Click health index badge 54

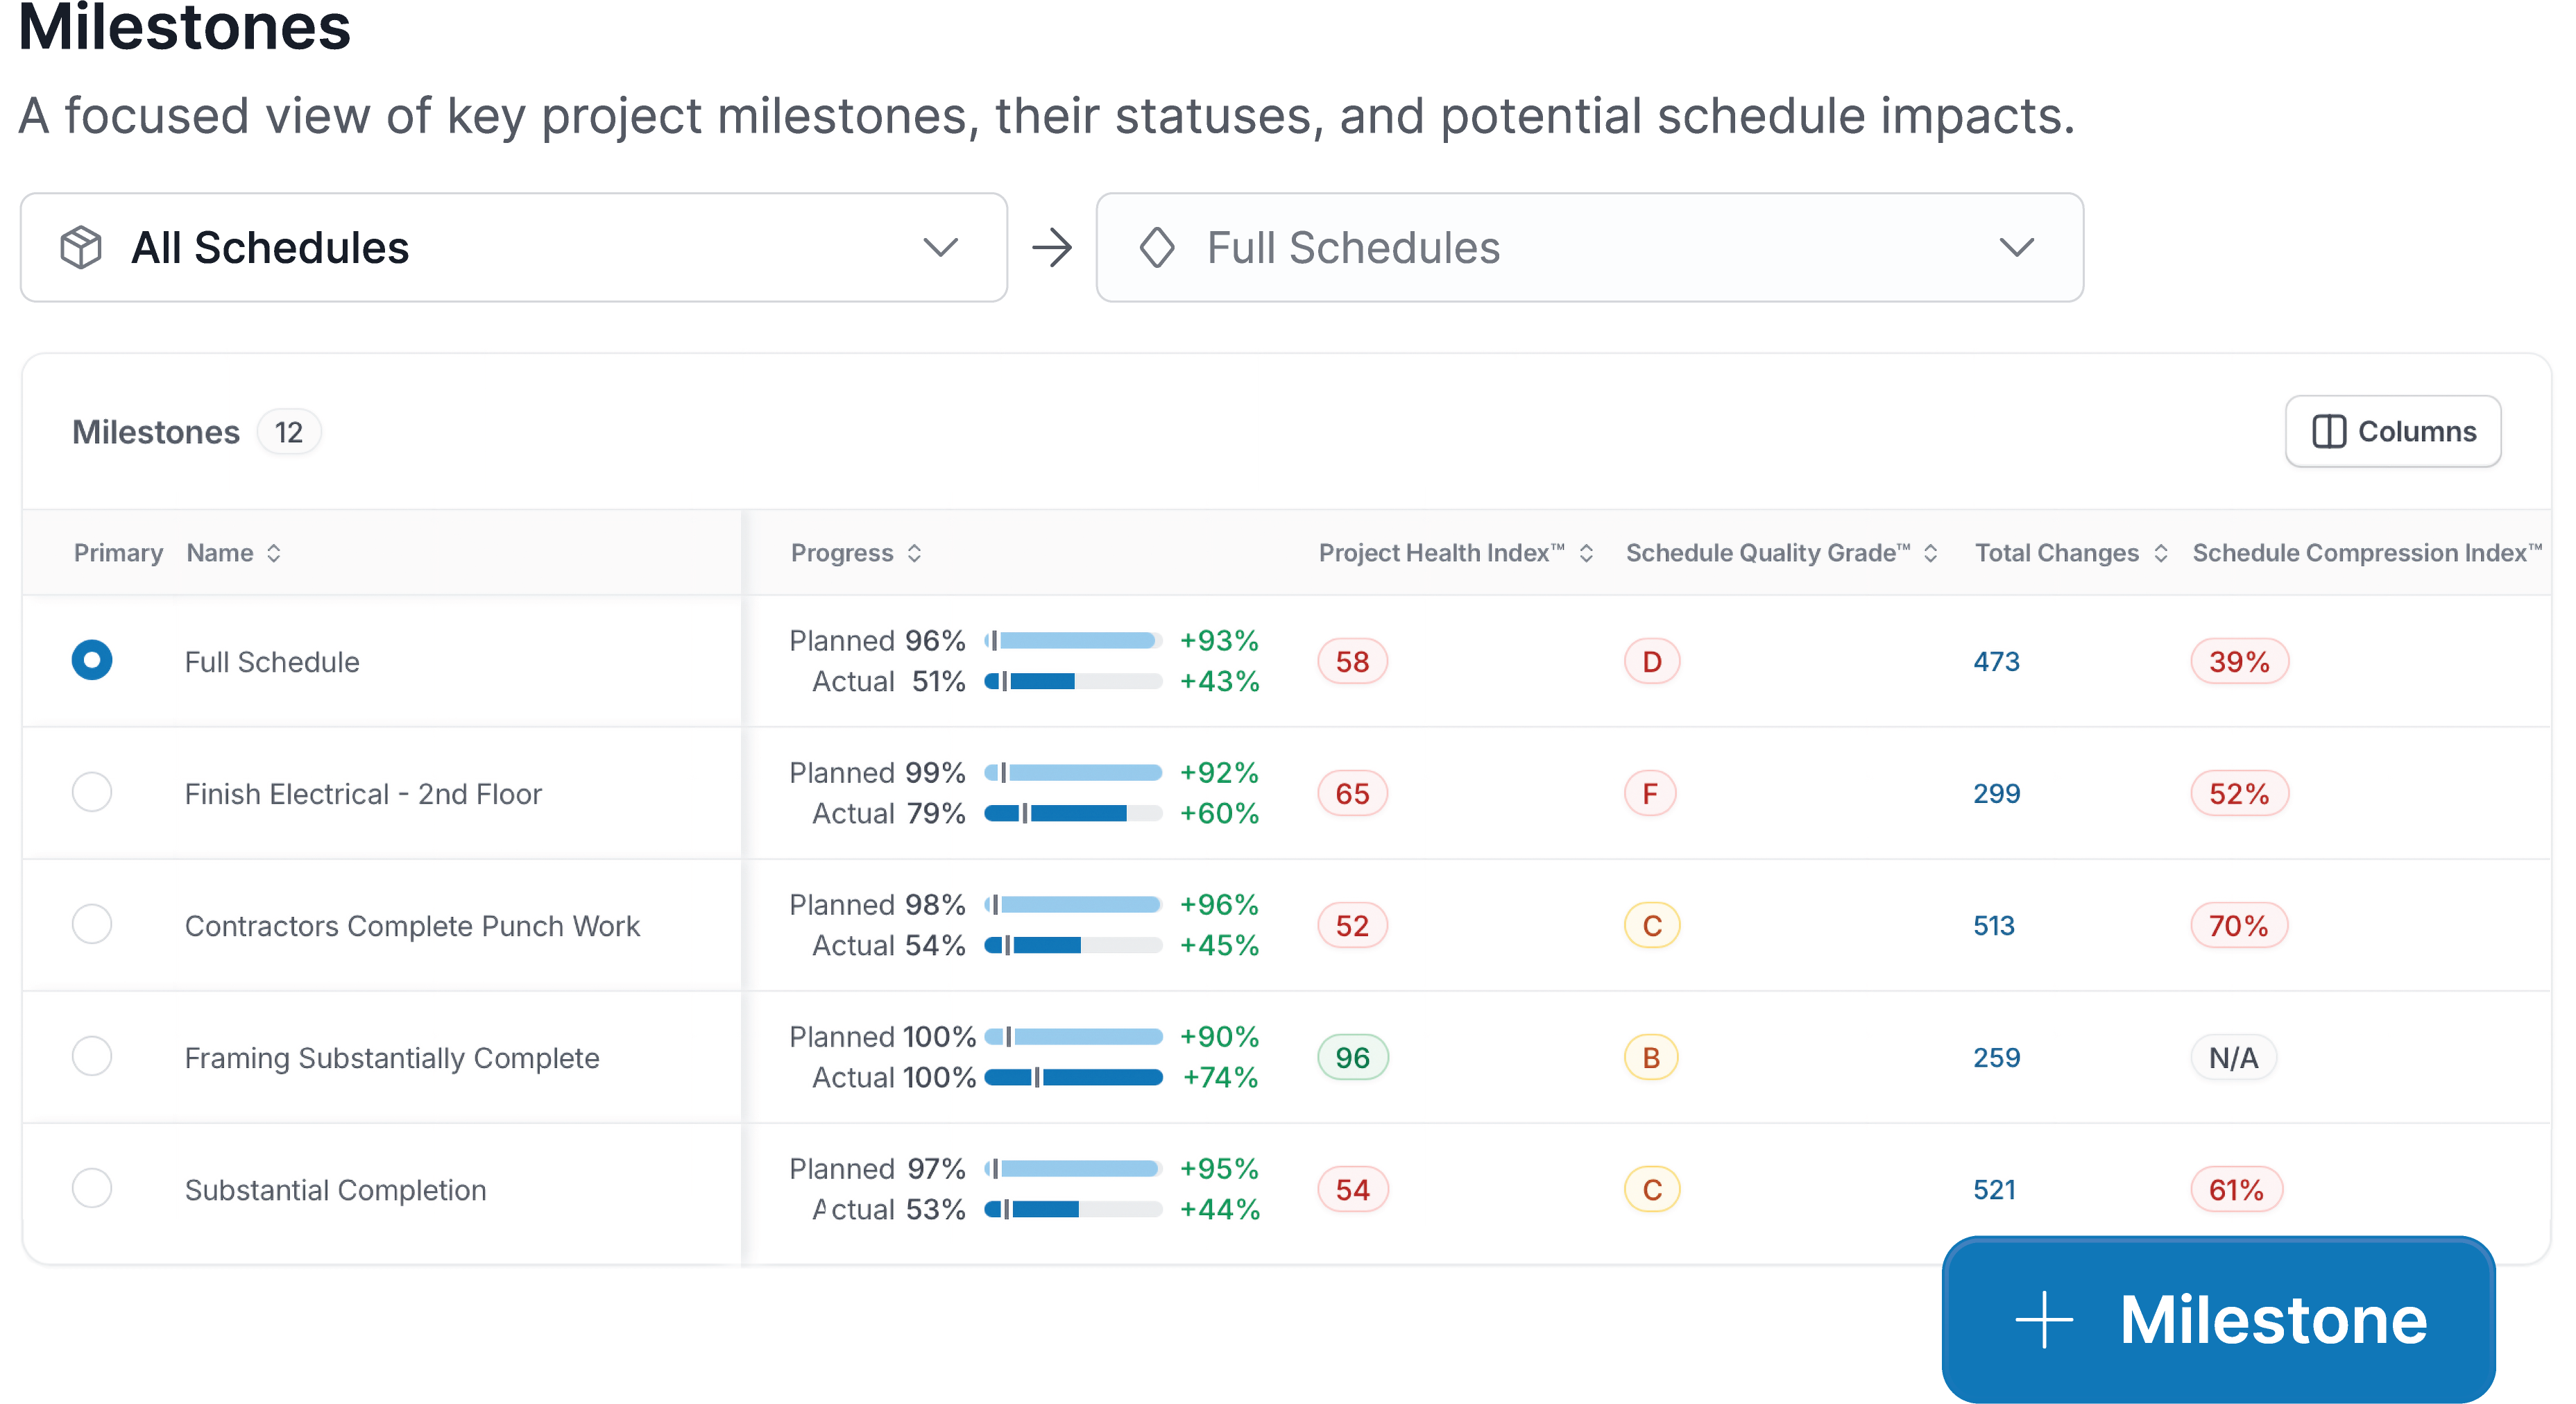point(1352,1189)
